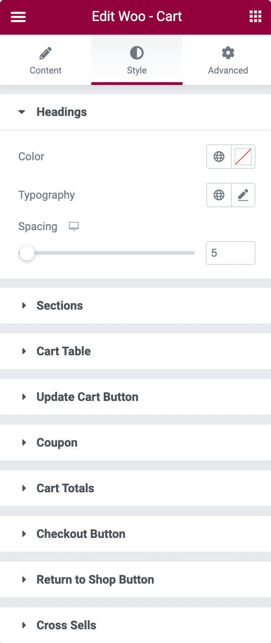Select the Style tab pencil icon
This screenshot has height=643, width=271.
[136, 53]
